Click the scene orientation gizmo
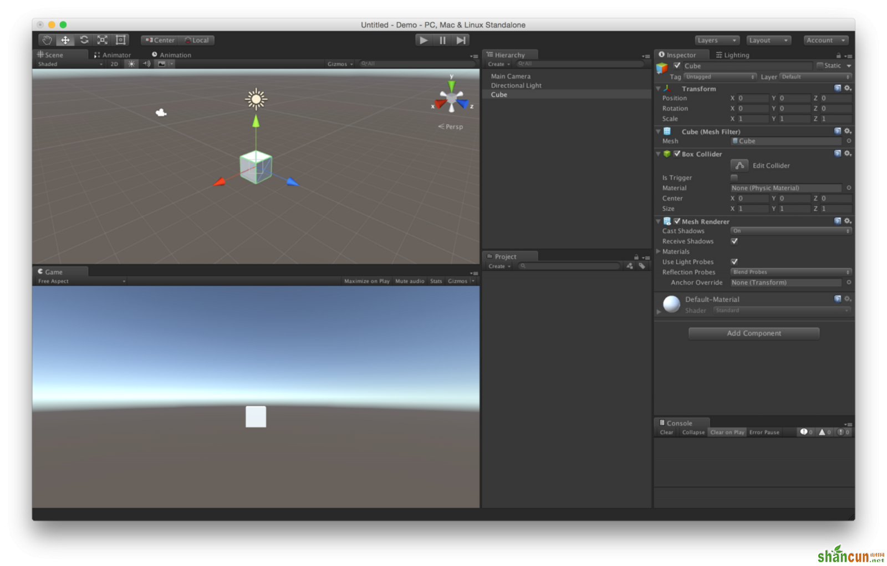 pyautogui.click(x=452, y=99)
